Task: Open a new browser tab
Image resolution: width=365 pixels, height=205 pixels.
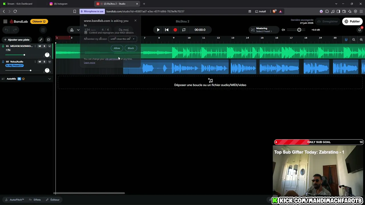Action: pyautogui.click(x=144, y=4)
